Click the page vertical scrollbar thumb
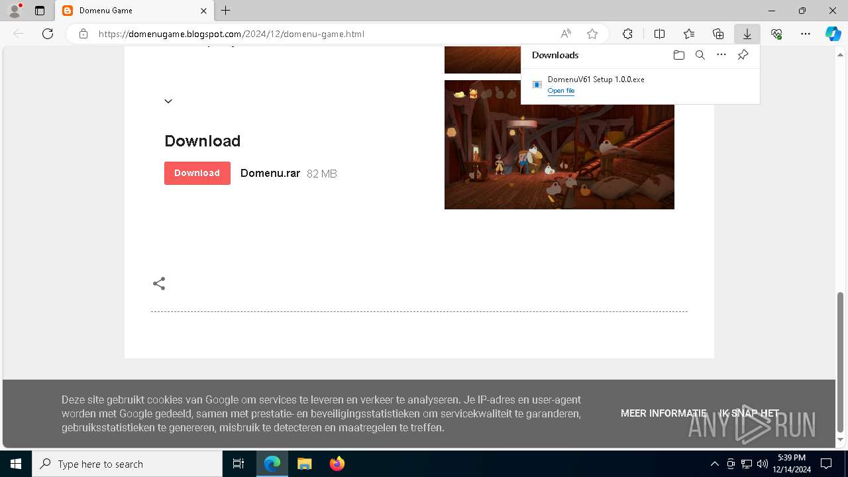 [841, 362]
